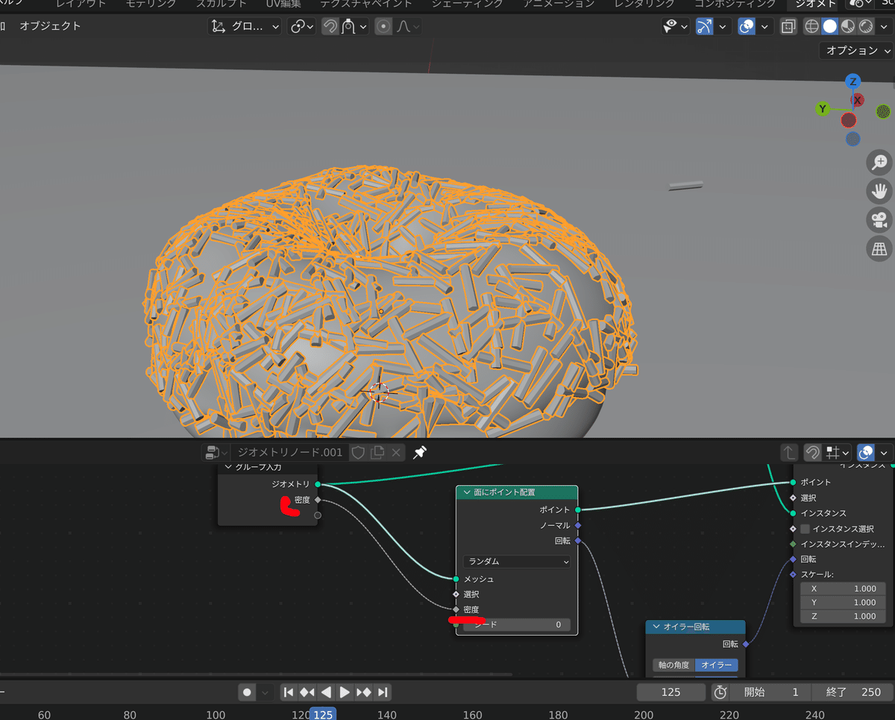Image resolution: width=895 pixels, height=720 pixels.
Task: Switch to camera view using the camera icon
Action: [879, 220]
